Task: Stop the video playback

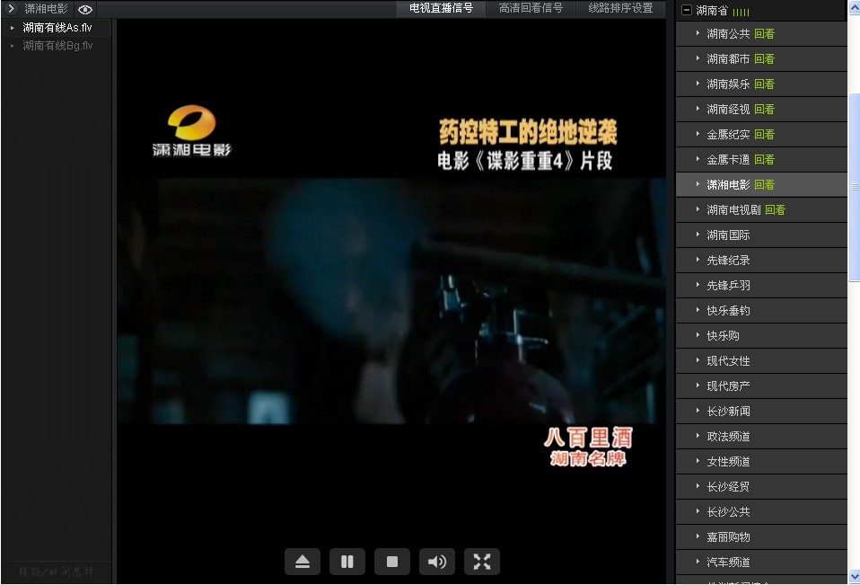Action: pos(392,562)
